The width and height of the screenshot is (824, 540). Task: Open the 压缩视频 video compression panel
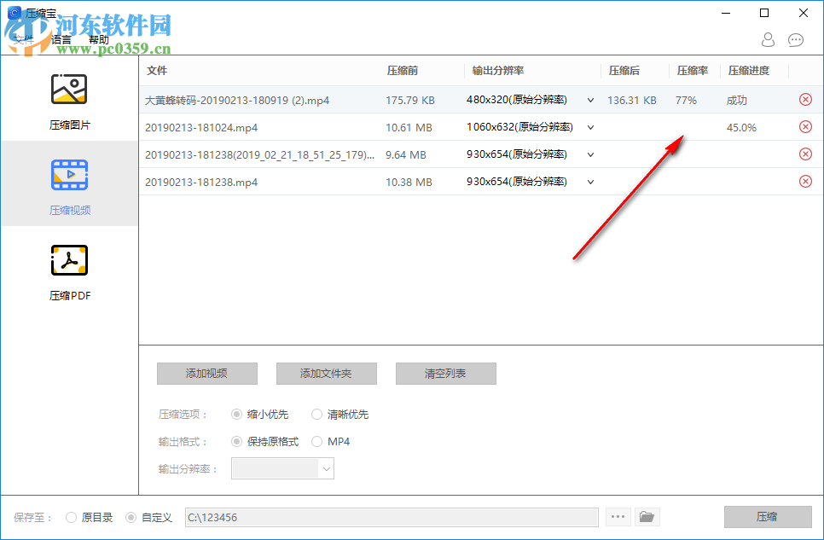(68, 183)
